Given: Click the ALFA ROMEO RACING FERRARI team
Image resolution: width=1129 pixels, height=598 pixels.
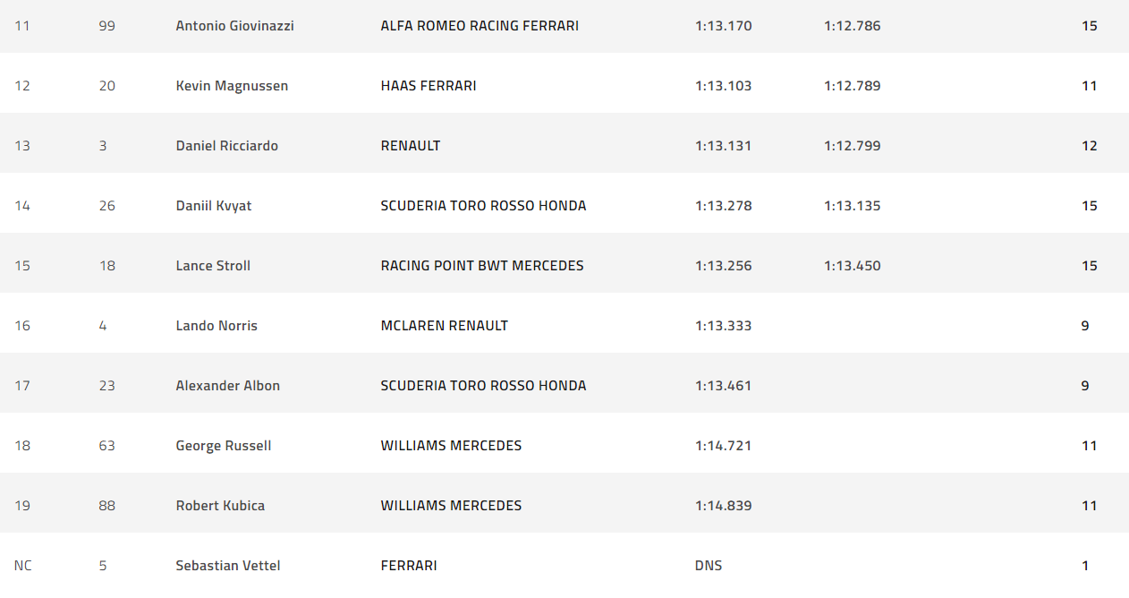Looking at the screenshot, I should click(479, 26).
